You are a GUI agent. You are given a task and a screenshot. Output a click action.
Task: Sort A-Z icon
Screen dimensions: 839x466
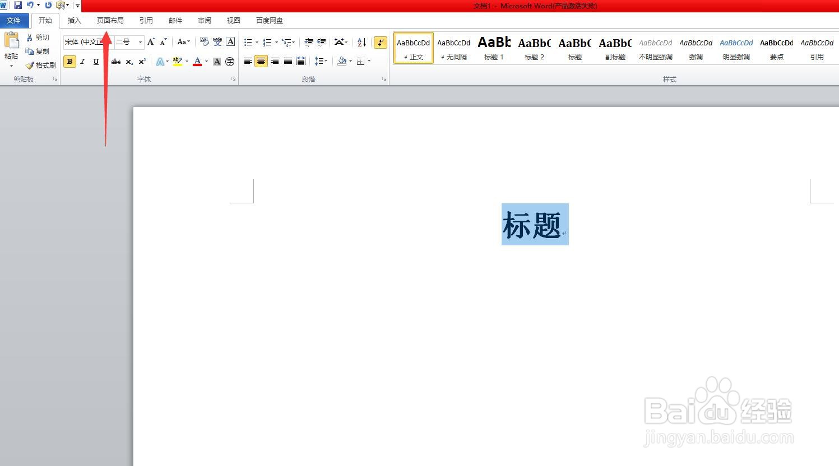[x=362, y=42]
